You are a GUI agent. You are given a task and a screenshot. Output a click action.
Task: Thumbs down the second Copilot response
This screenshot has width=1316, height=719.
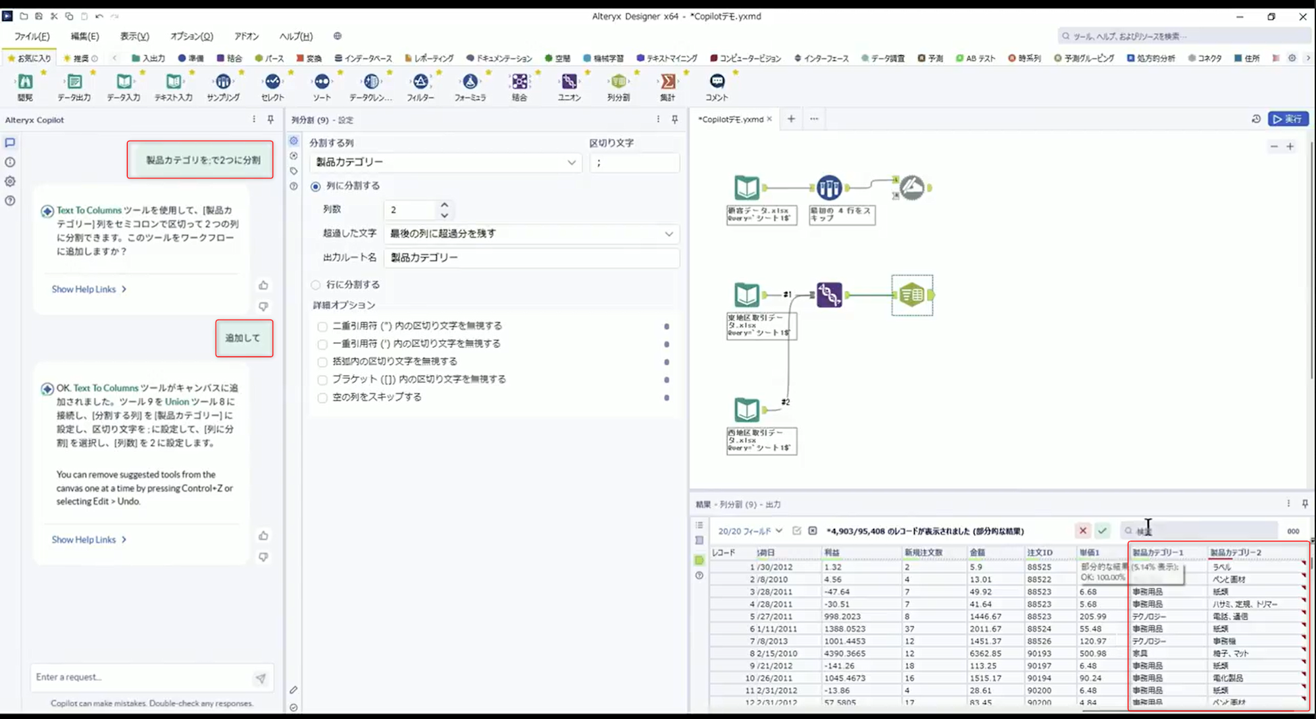click(x=263, y=557)
